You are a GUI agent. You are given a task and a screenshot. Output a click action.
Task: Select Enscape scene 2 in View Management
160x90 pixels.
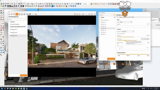point(14,32)
